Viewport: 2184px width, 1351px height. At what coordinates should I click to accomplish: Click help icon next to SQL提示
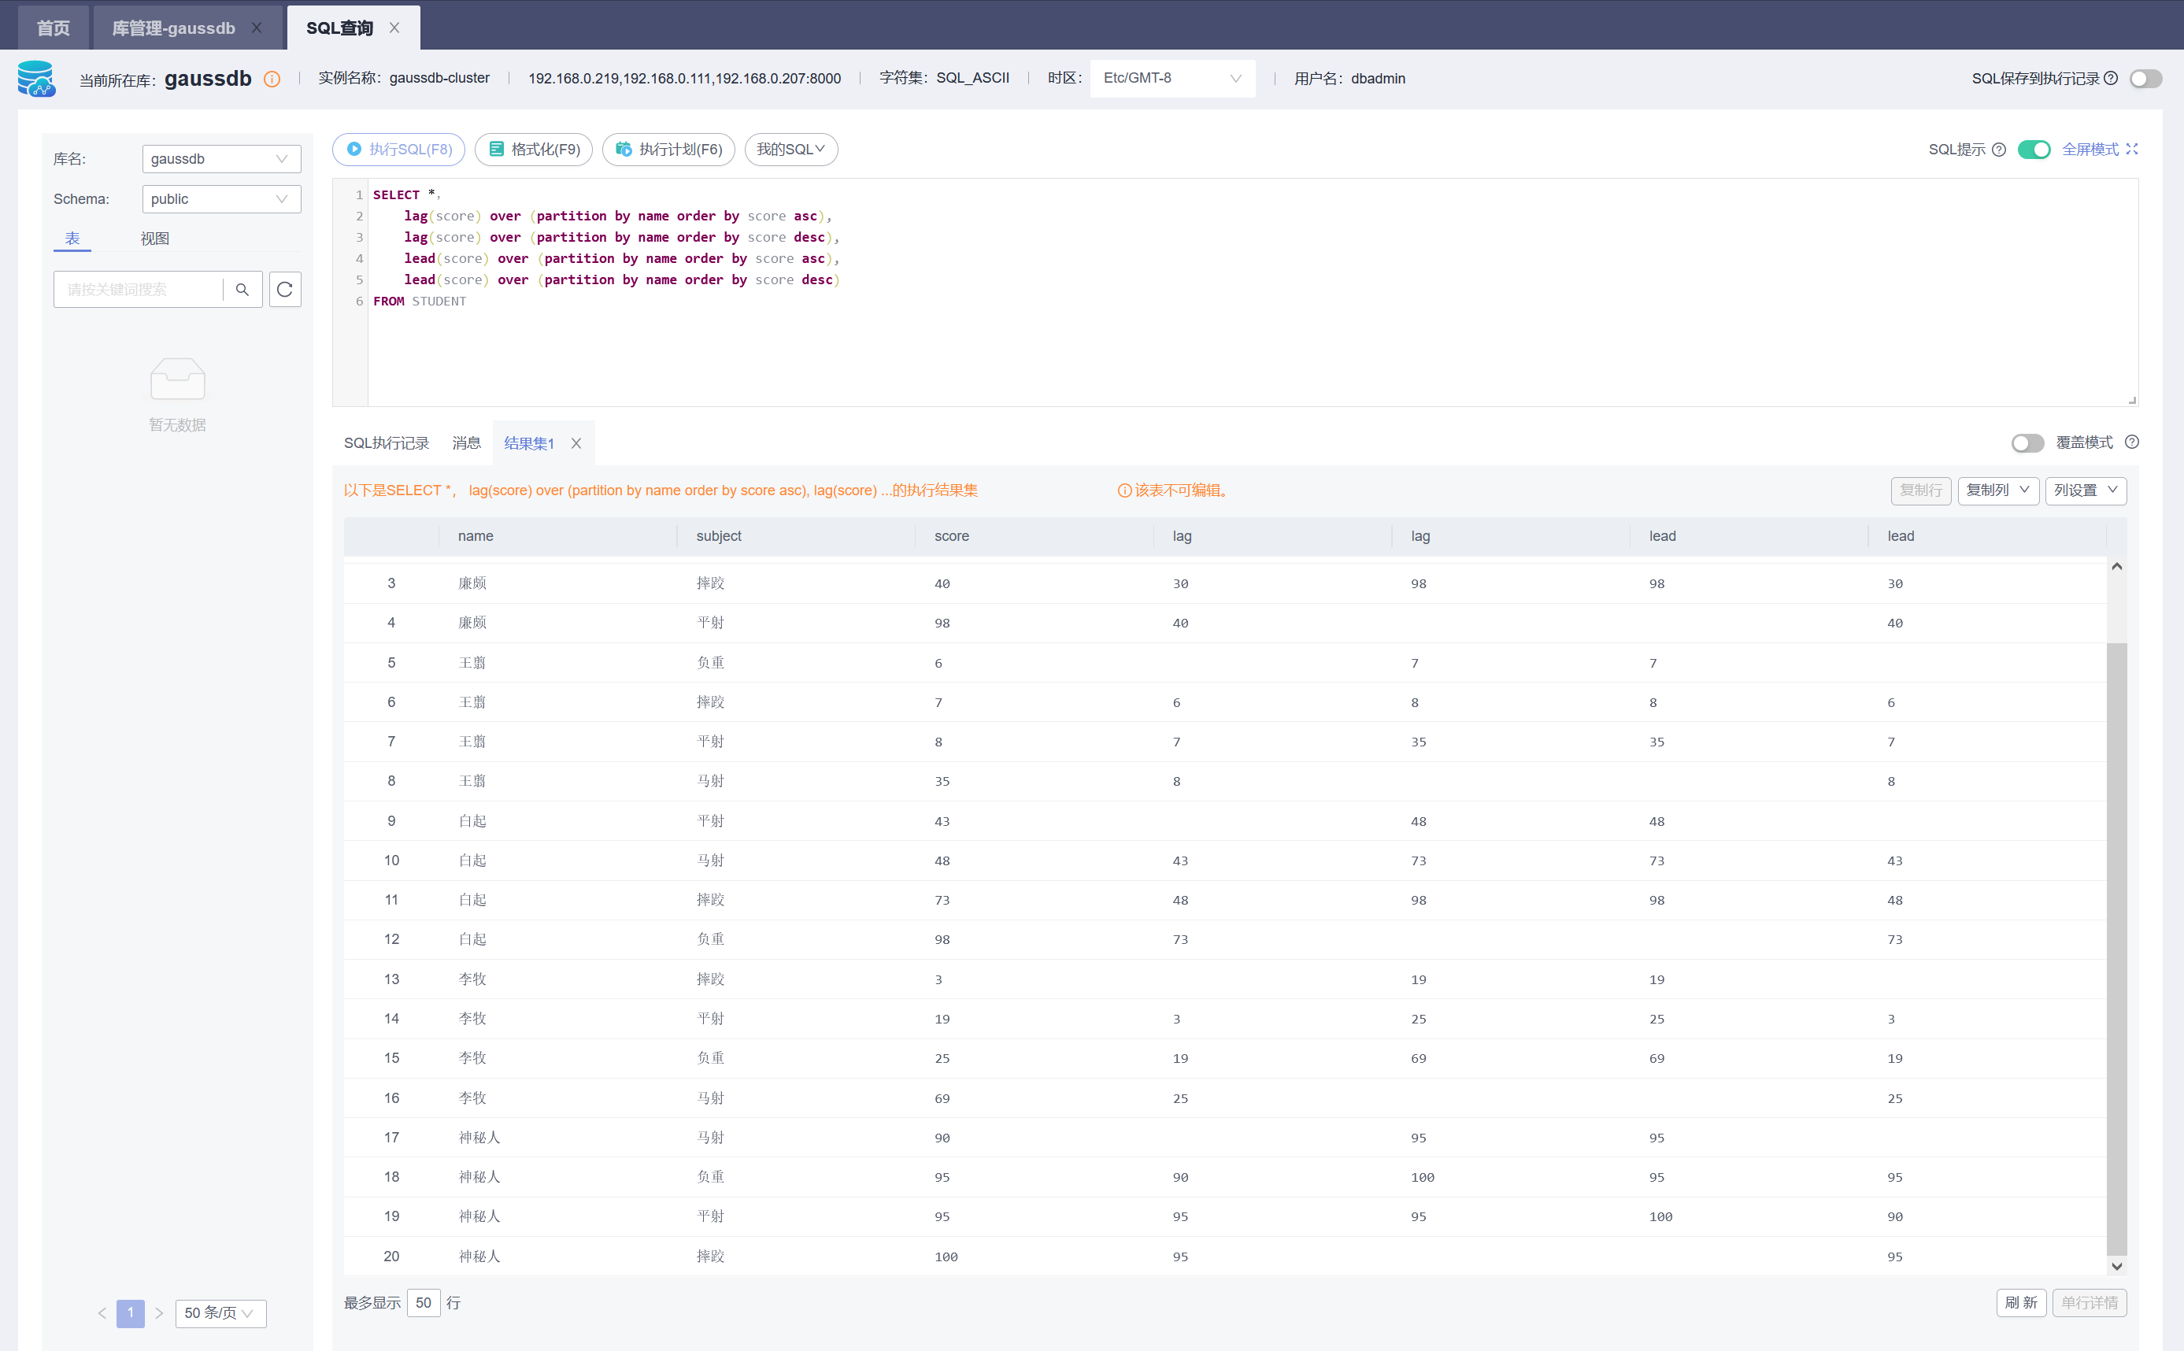click(x=1999, y=150)
